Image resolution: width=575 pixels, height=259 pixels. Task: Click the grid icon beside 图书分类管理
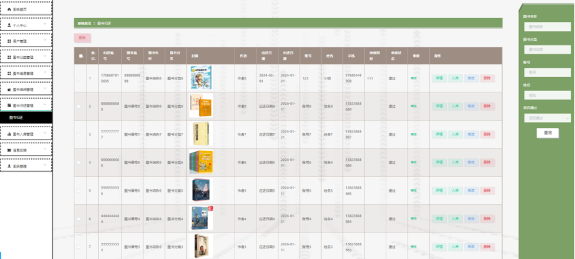tap(9, 57)
